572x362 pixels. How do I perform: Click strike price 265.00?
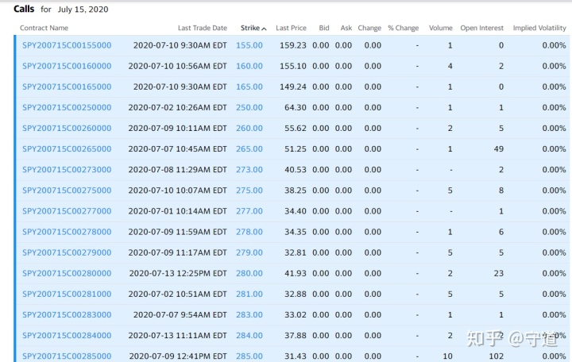point(249,149)
